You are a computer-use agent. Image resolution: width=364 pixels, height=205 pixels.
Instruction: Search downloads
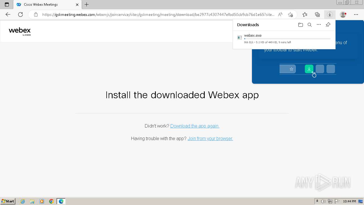pyautogui.click(x=310, y=25)
